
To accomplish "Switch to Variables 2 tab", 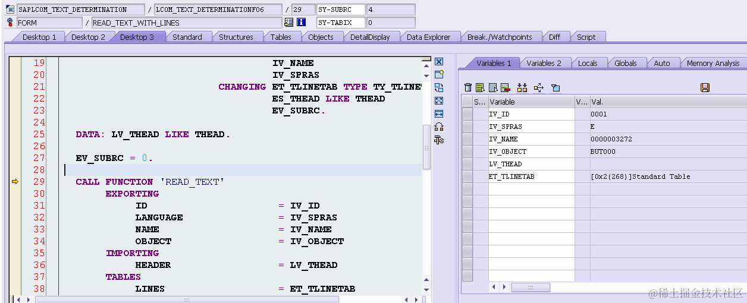I will (544, 63).
